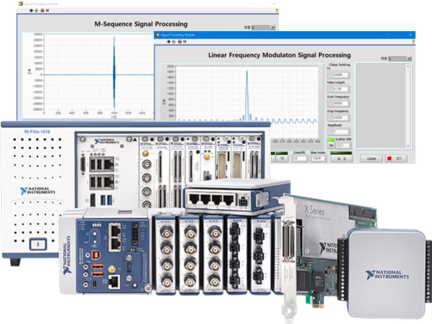432x324 pixels.
Task: Click scroll-up arrow of the gray text panel
Action: coord(408,67)
